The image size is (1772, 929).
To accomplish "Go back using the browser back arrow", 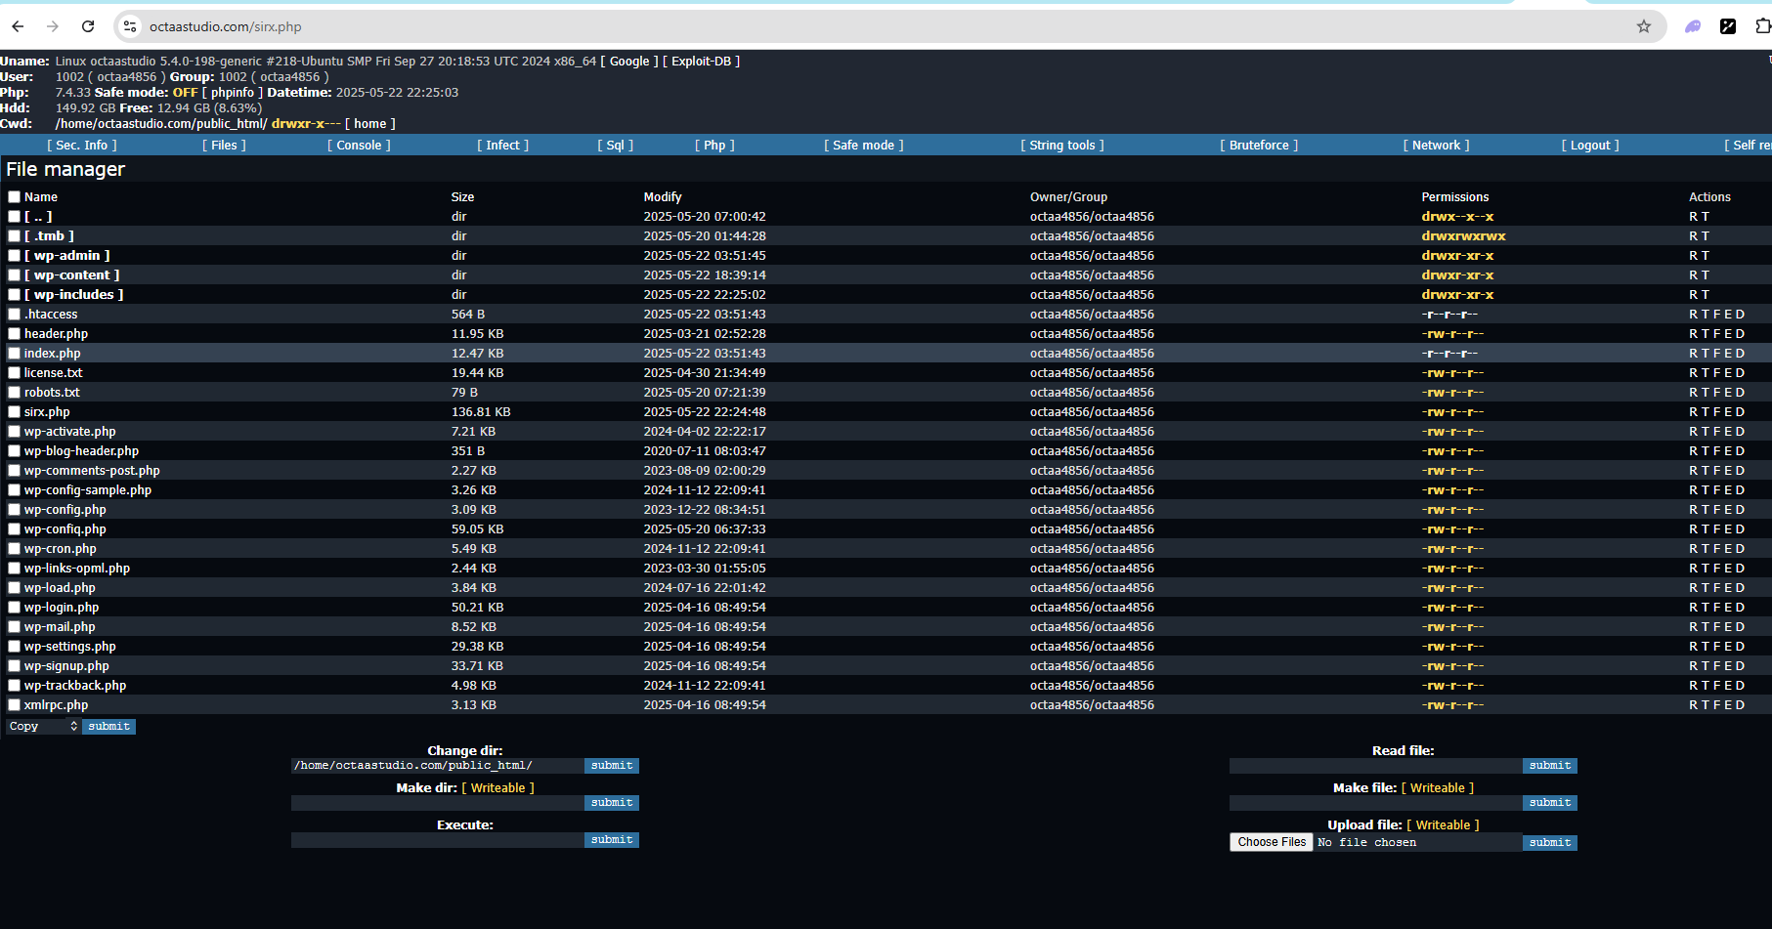I will [18, 26].
